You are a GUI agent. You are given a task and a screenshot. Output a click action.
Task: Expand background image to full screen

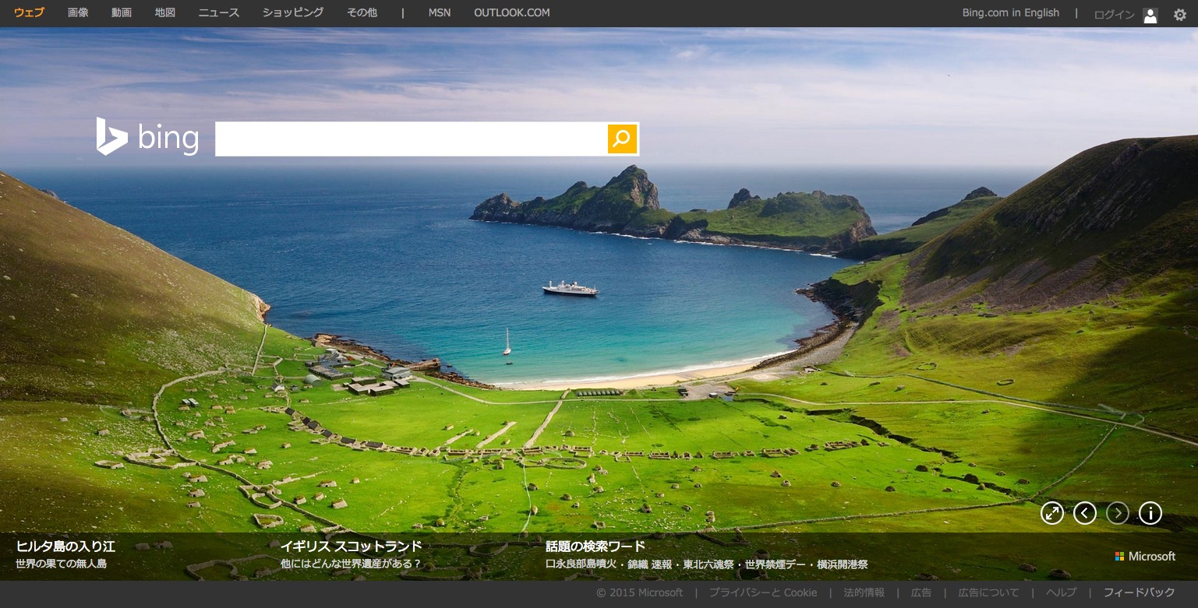1052,513
